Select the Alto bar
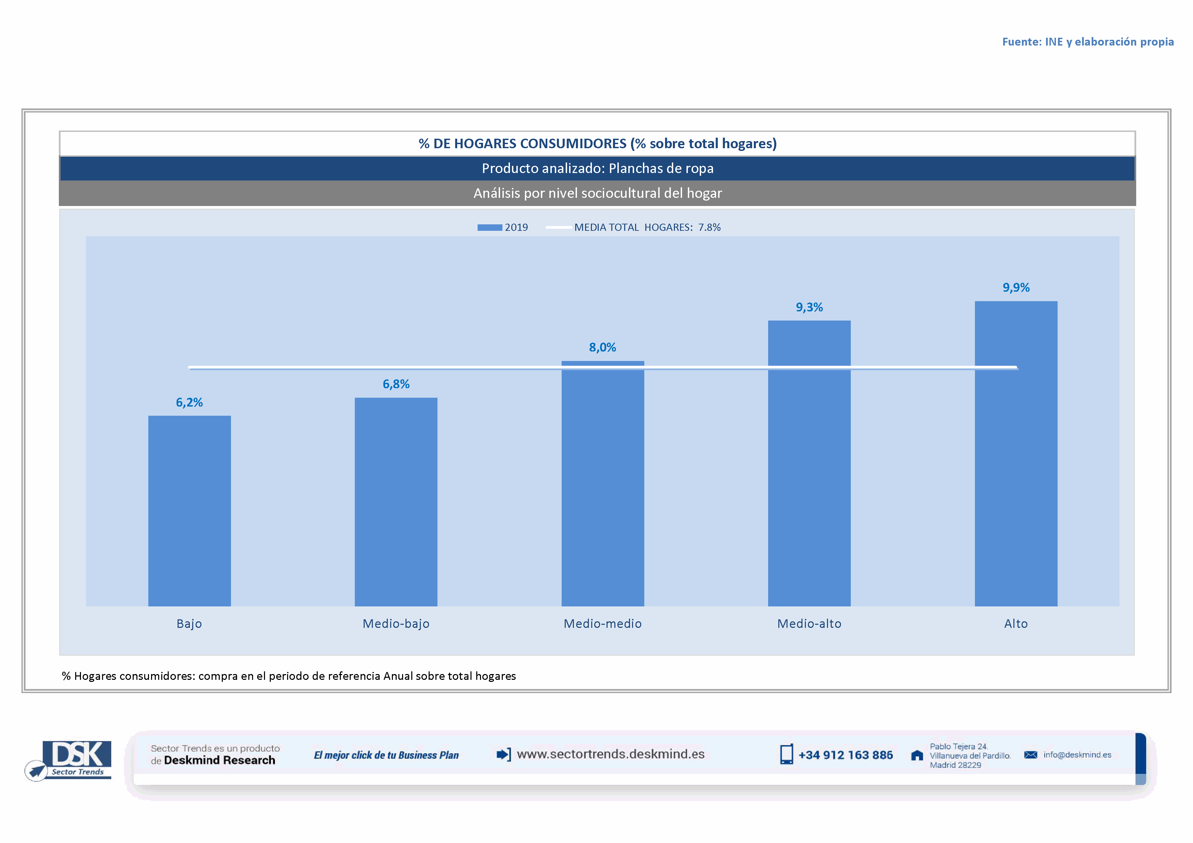This screenshot has width=1193, height=843. coord(1016,454)
